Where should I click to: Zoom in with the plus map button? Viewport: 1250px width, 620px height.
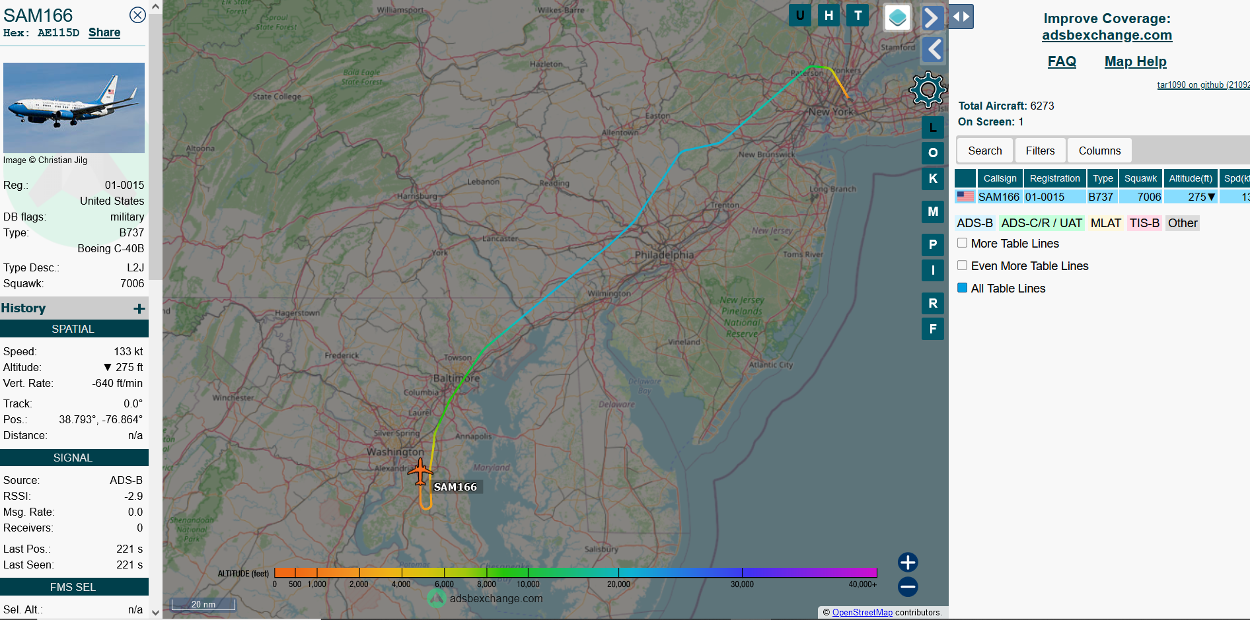point(908,562)
